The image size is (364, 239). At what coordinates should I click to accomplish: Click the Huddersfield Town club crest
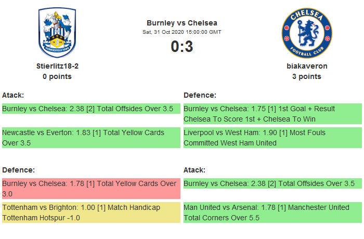(x=57, y=32)
